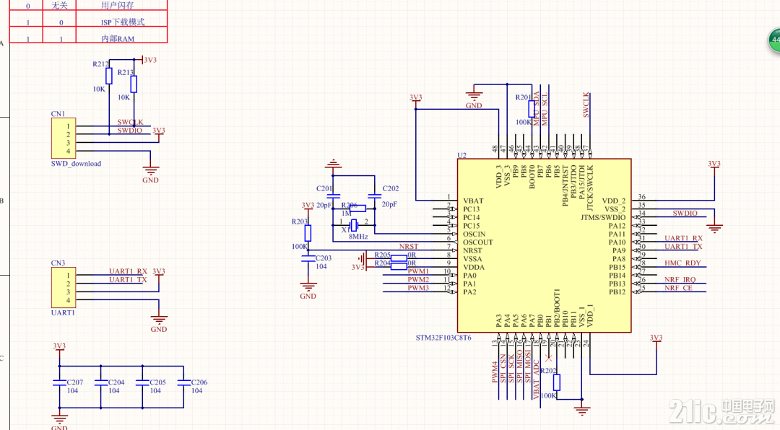780x430 pixels.
Task: Select capacitor C206 symbol
Action: coord(183,383)
